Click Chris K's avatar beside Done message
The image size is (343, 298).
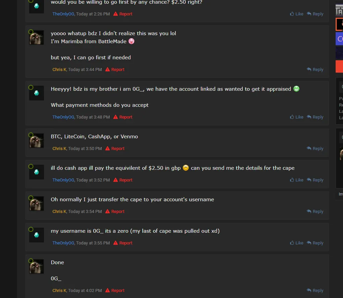coord(37,266)
